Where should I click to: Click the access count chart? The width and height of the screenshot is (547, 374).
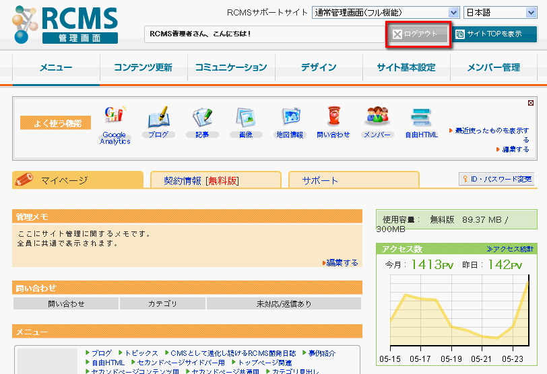click(459, 311)
